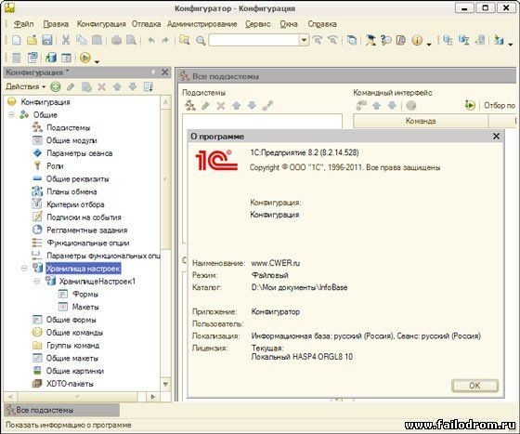Click the Edit pencil in Подсистемы toolbar

(205, 106)
